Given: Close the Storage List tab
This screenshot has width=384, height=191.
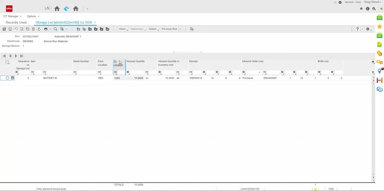Looking at the screenshot, I should click(x=95, y=22).
